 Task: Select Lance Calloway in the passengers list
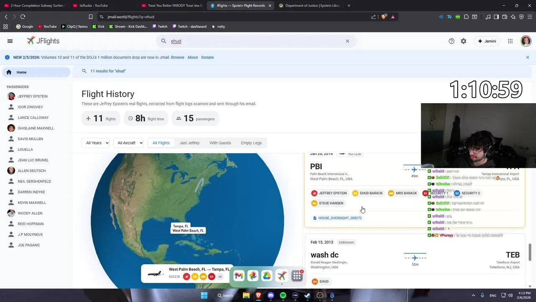[x=33, y=118]
